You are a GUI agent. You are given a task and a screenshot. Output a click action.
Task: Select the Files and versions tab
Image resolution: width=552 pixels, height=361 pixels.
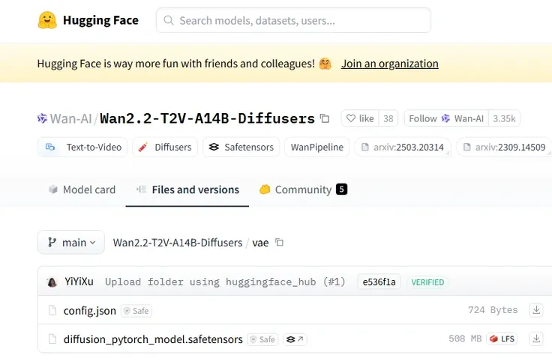(x=187, y=189)
